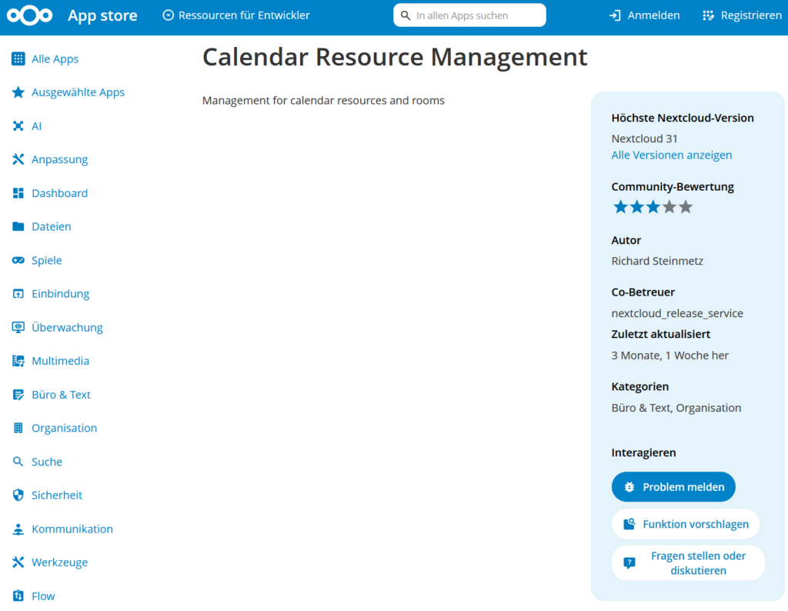The image size is (788, 611).
Task: Open the Ressourcen für Entwickler dropdown
Action: pyautogui.click(x=236, y=15)
